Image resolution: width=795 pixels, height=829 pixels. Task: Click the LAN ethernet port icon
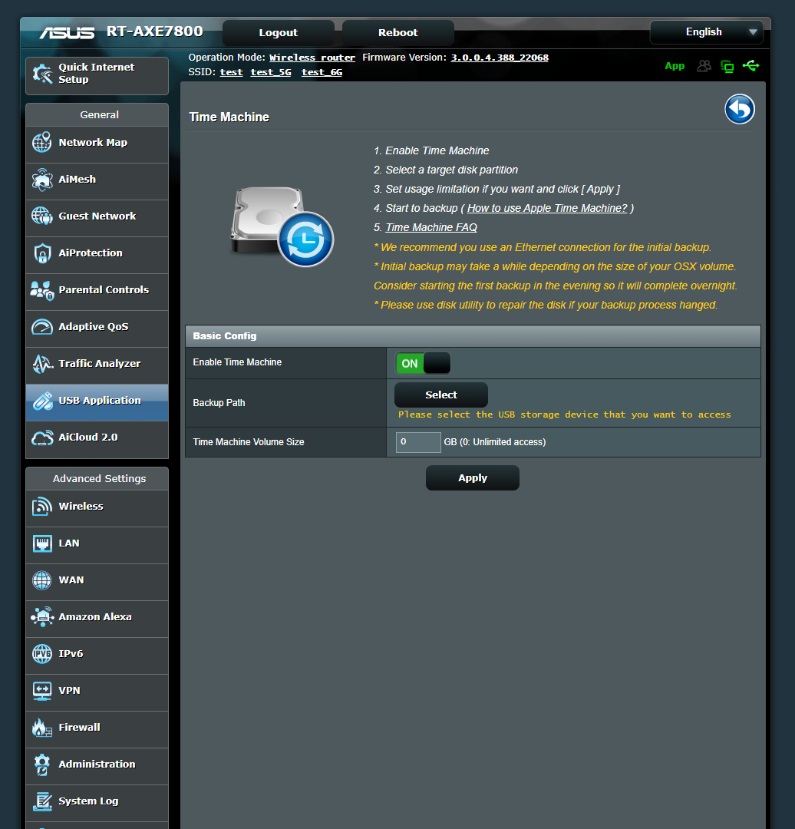coord(41,543)
